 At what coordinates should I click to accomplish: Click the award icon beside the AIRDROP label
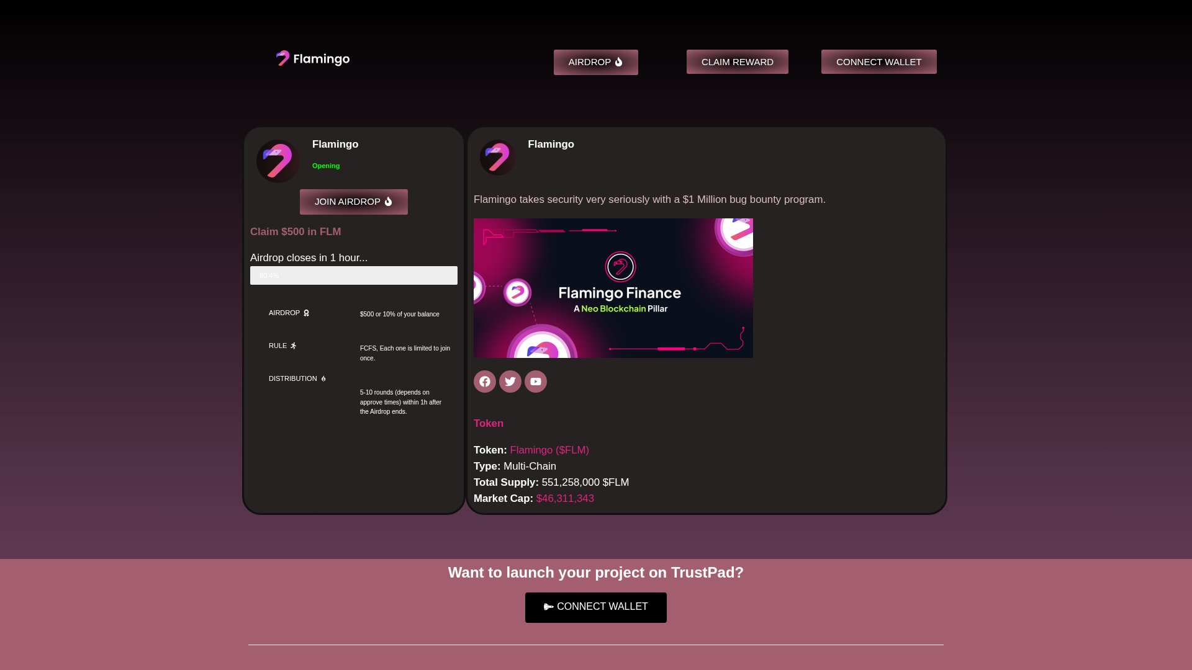pyautogui.click(x=306, y=313)
